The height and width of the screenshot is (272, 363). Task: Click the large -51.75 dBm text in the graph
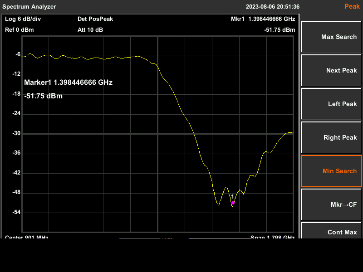tap(43, 96)
